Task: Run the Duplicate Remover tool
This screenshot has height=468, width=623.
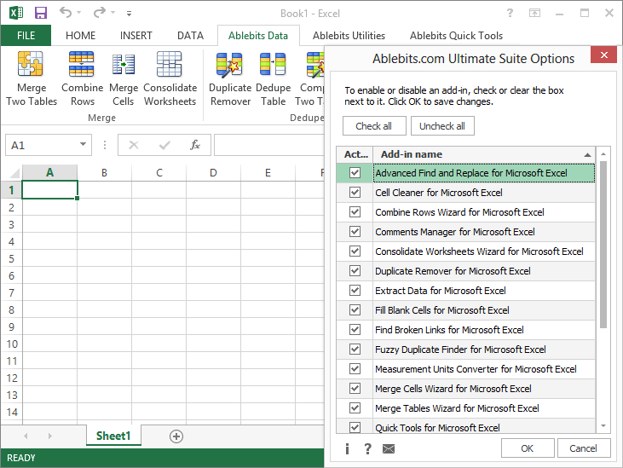Action: tap(230, 78)
